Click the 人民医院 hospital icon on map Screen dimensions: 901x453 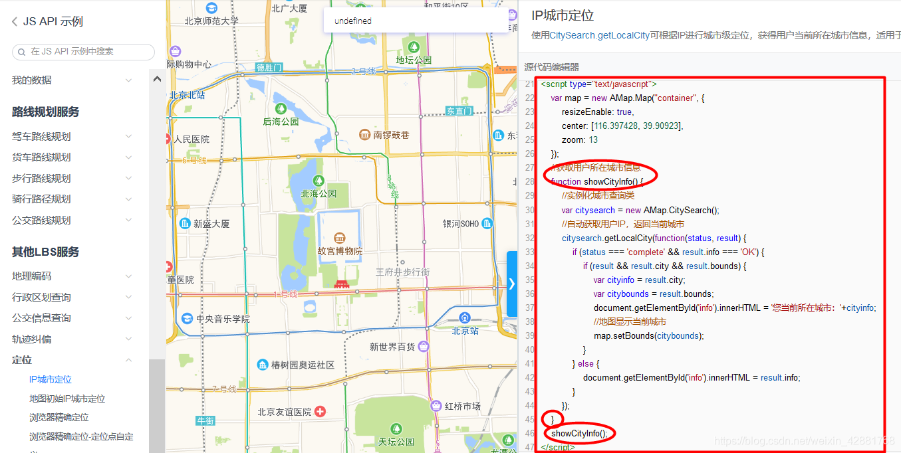[x=168, y=139]
